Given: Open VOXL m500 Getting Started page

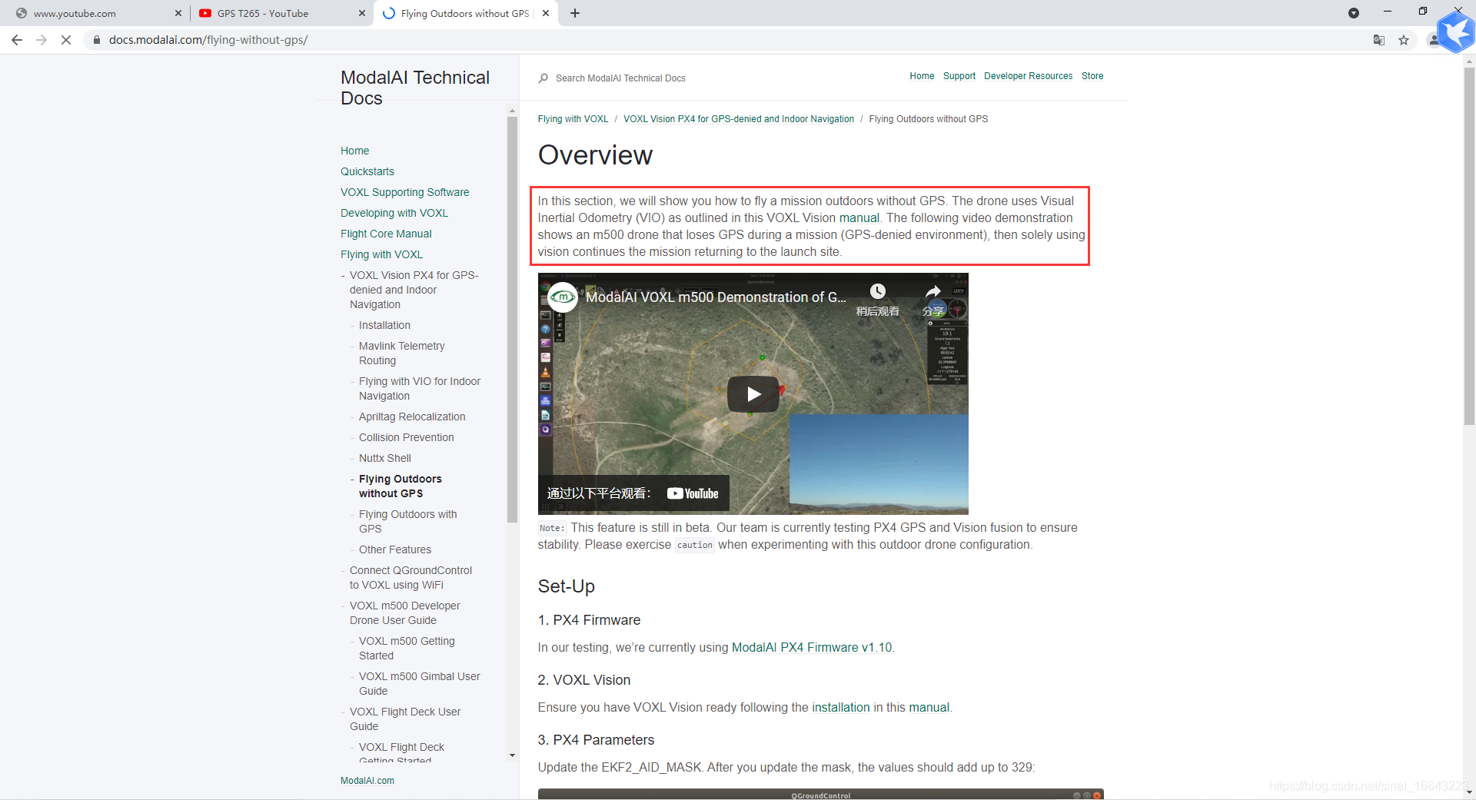Looking at the screenshot, I should pos(407,649).
